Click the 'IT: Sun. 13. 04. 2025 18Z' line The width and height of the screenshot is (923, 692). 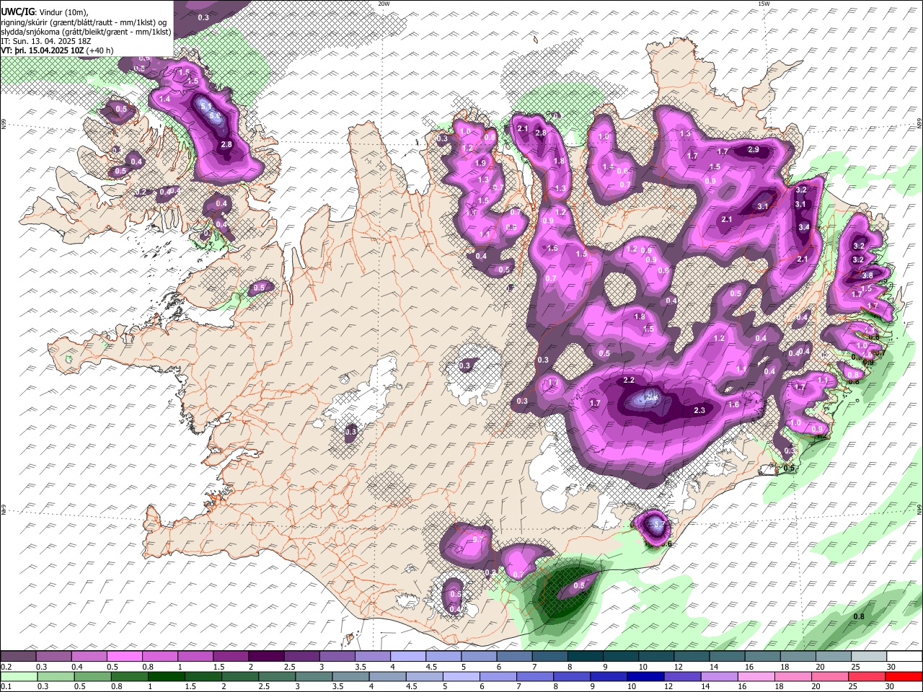coord(46,41)
